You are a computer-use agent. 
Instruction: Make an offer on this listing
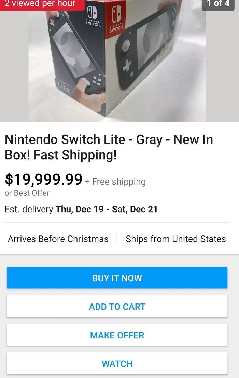click(x=117, y=335)
